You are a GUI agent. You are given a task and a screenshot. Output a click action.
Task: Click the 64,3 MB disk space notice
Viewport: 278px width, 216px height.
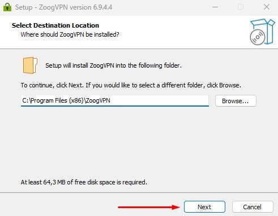(x=84, y=182)
